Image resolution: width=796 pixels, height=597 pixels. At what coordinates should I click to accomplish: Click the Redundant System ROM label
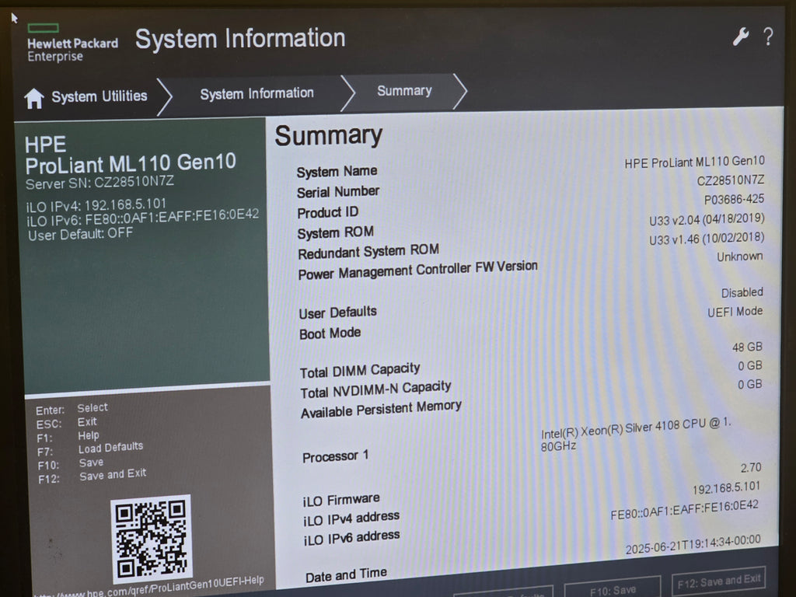(368, 251)
